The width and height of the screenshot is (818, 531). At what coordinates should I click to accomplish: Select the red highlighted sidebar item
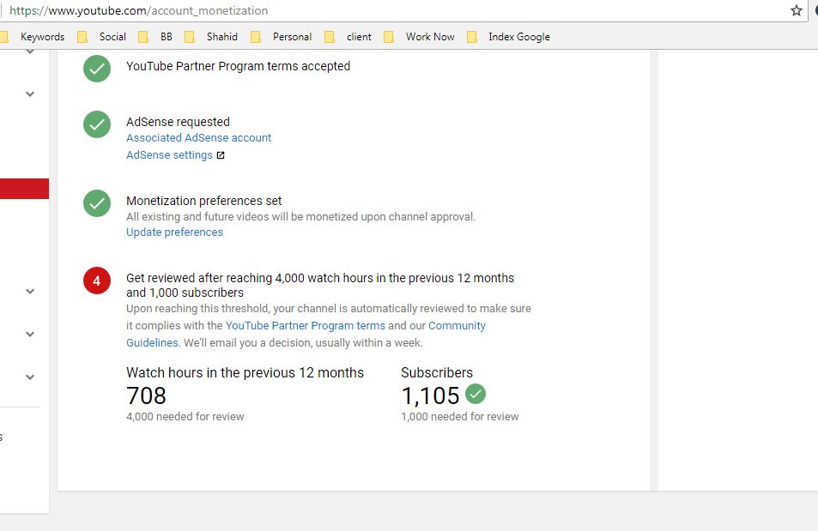pos(25,189)
